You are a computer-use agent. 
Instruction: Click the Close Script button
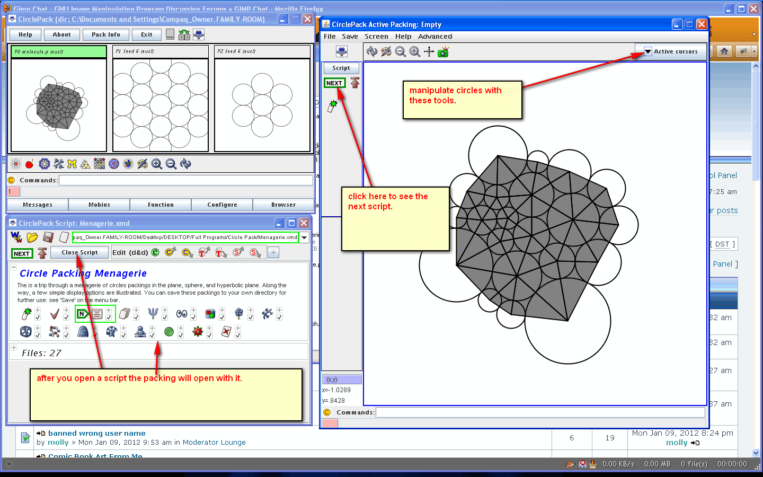pos(79,252)
